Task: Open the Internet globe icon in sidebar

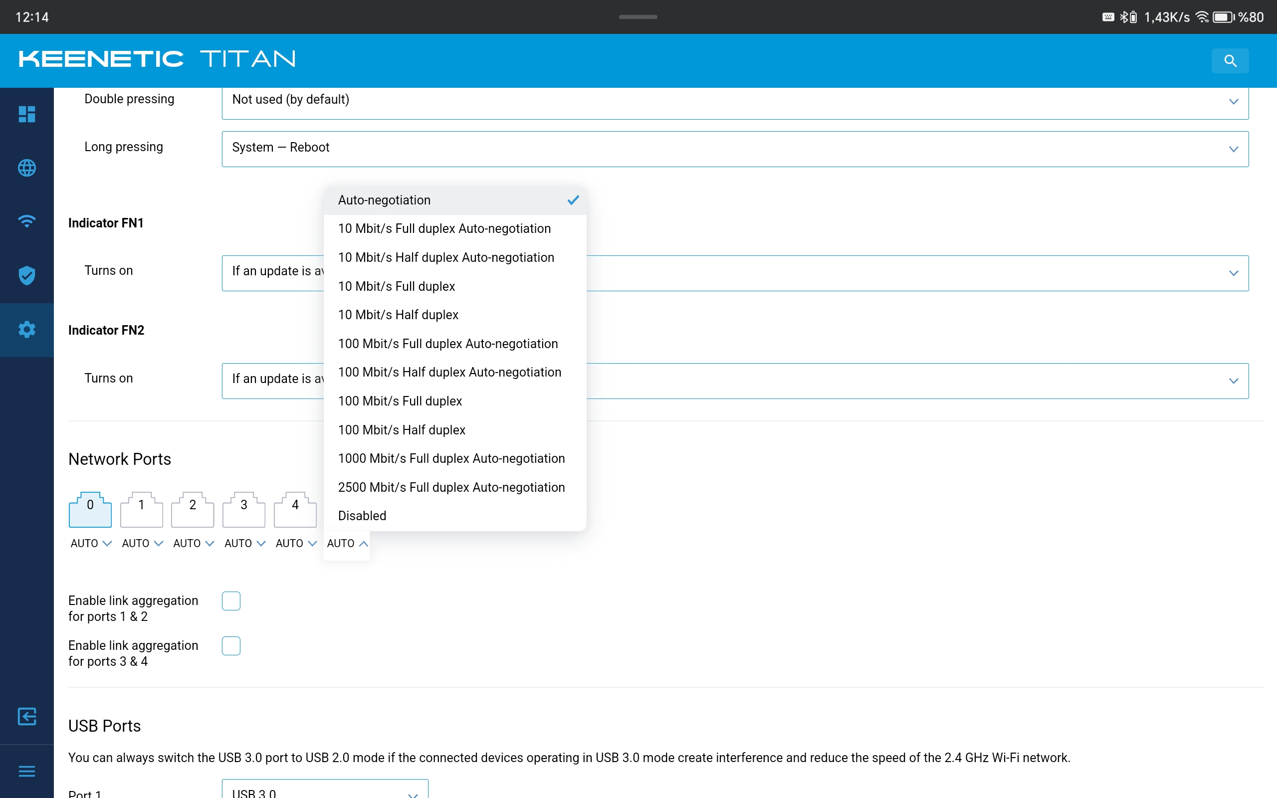Action: pos(27,168)
